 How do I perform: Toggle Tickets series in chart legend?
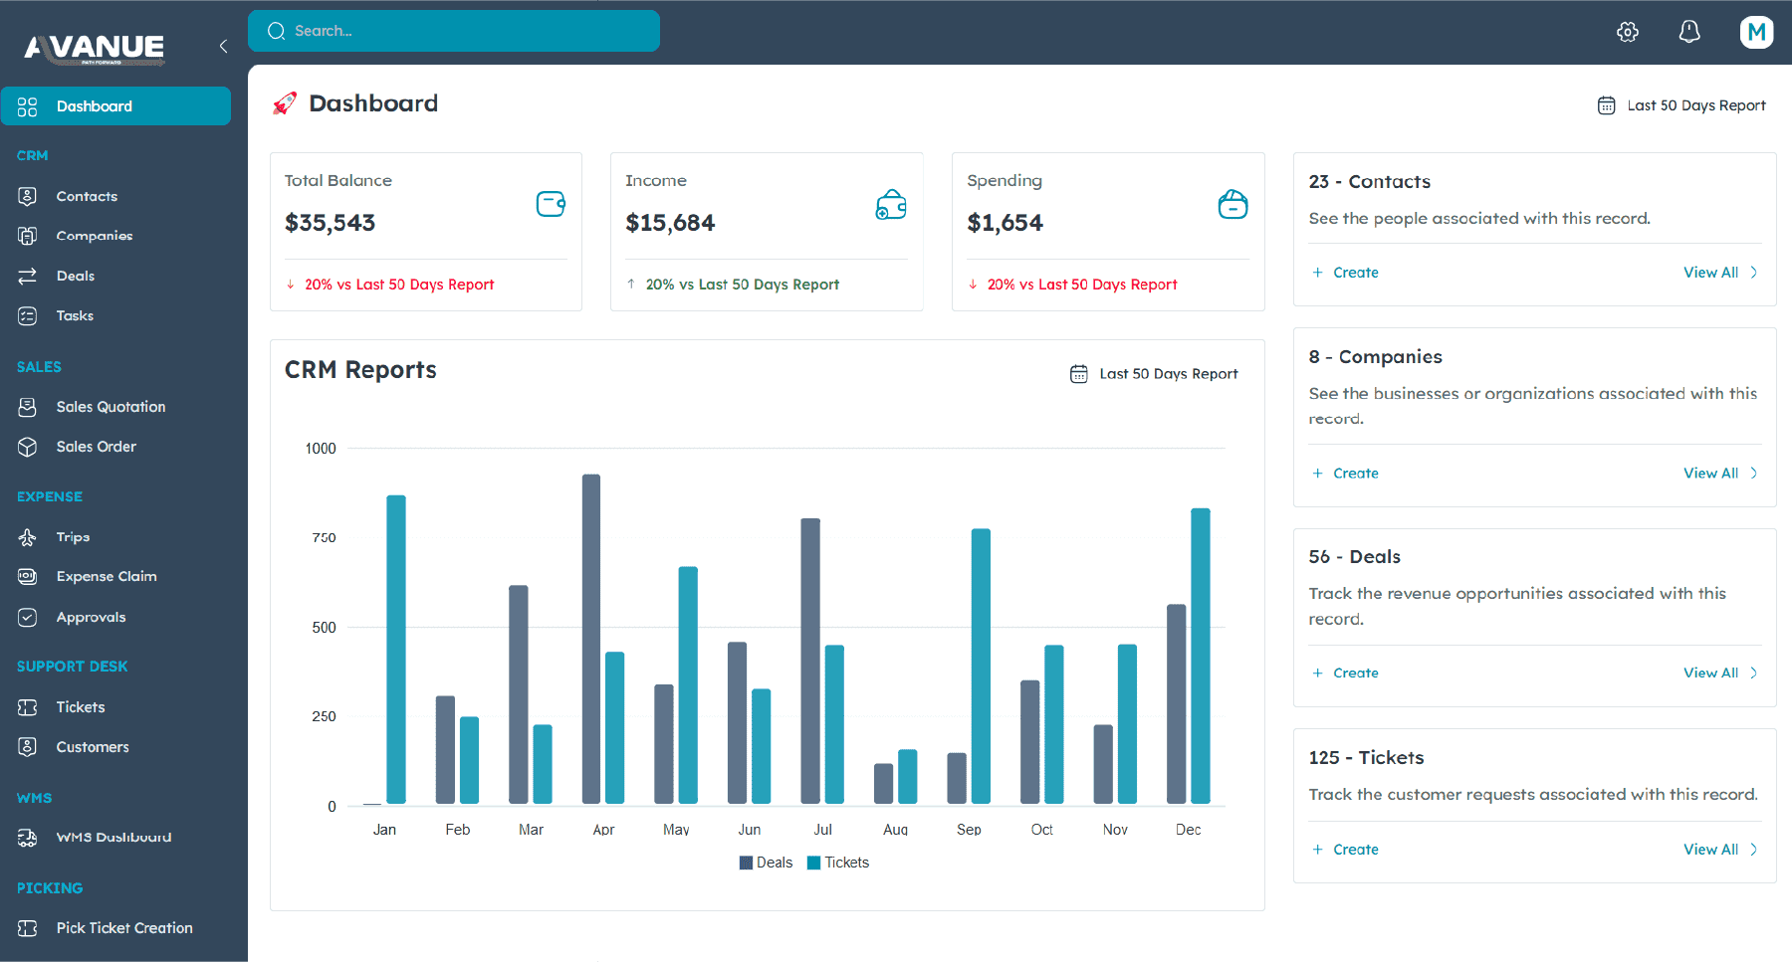click(x=838, y=863)
